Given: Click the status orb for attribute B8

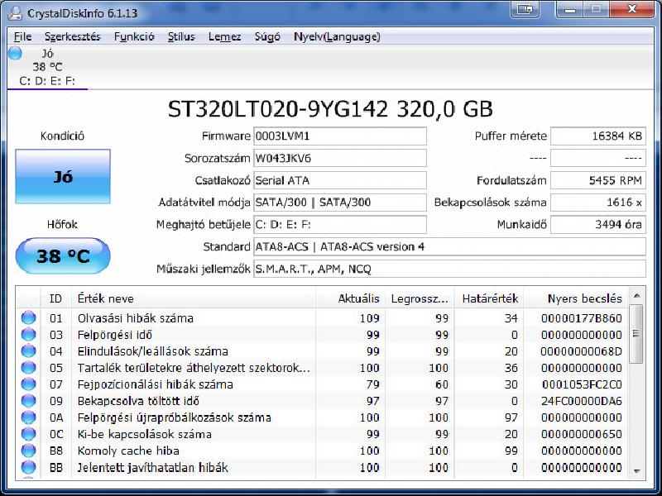Looking at the screenshot, I should pos(29,450).
